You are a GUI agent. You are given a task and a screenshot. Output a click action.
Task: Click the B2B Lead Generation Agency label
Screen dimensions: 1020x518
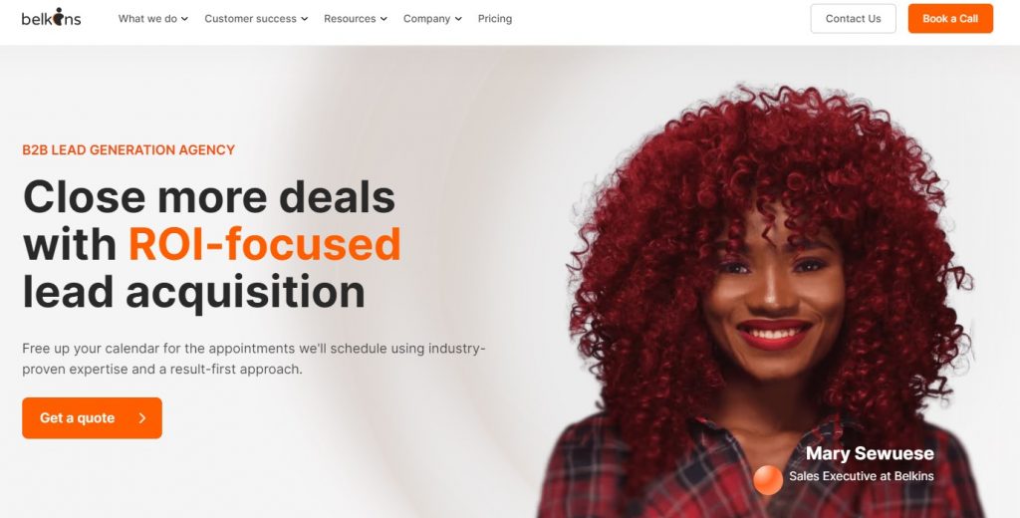coord(128,149)
